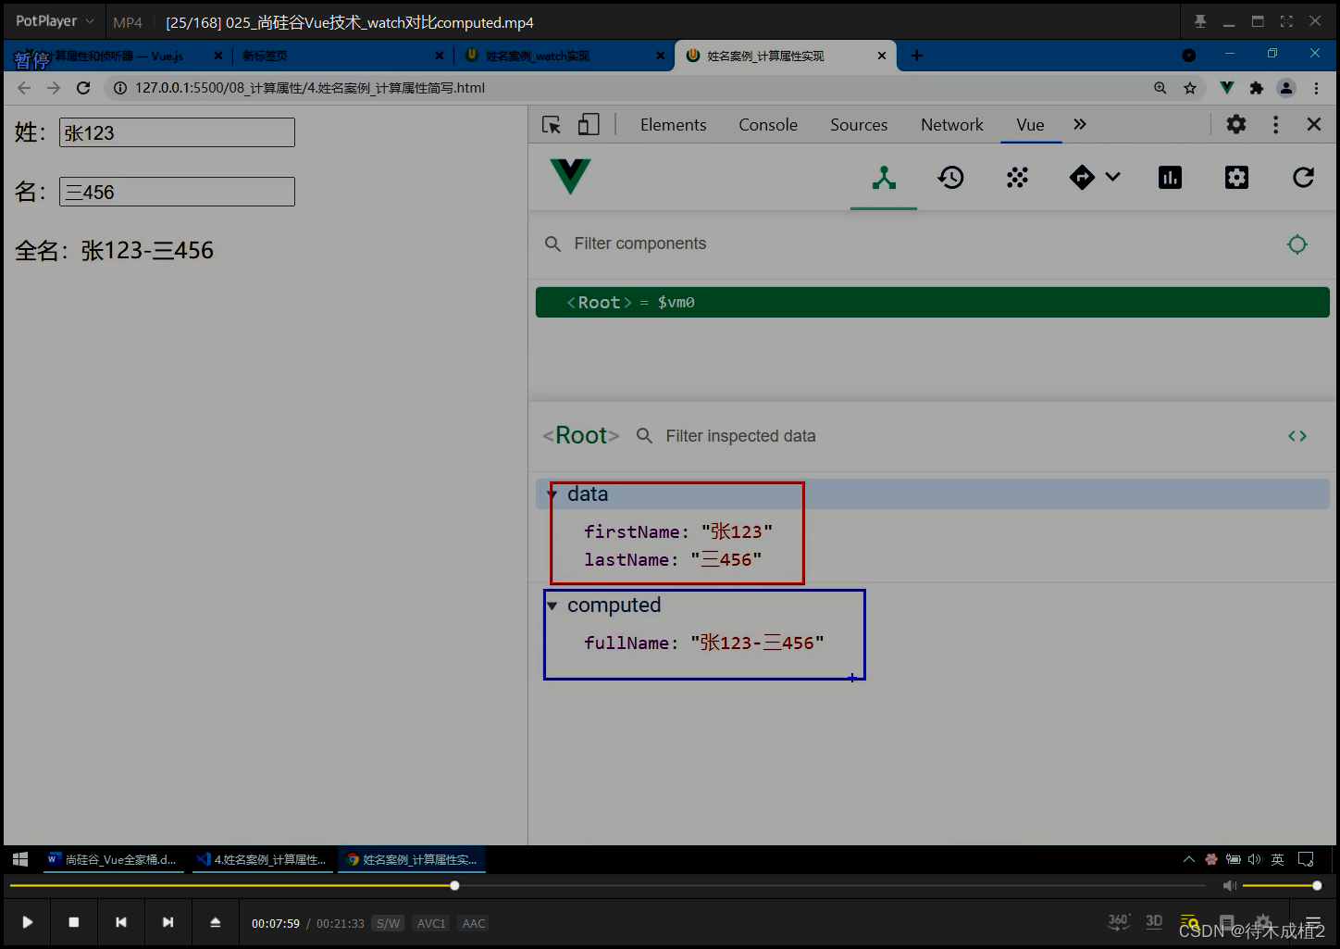Focus the 姓 input field with 张123
The width and height of the screenshot is (1340, 949).
point(177,132)
